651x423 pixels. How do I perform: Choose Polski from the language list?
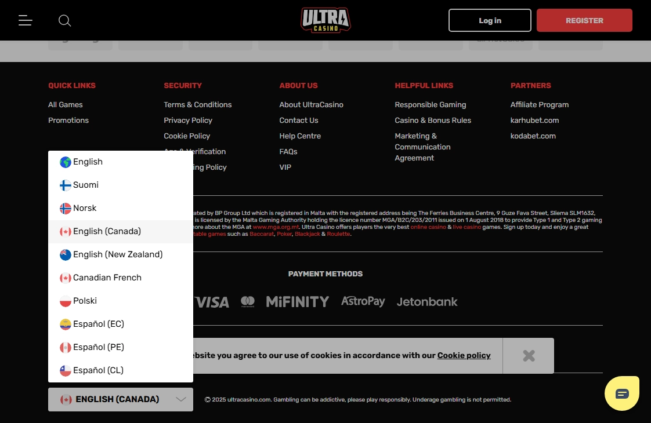[x=121, y=301]
